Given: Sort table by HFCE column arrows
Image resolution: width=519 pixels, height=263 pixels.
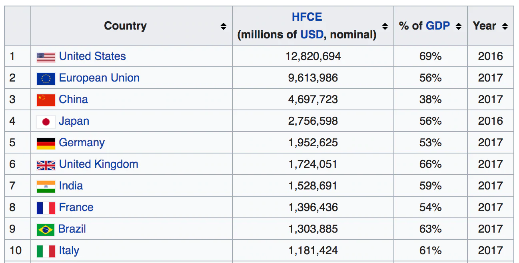Looking at the screenshot, I should pos(385,26).
